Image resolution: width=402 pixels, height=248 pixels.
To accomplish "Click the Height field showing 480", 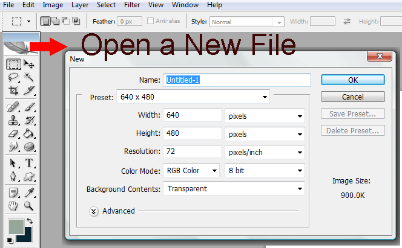I will pyautogui.click(x=193, y=133).
